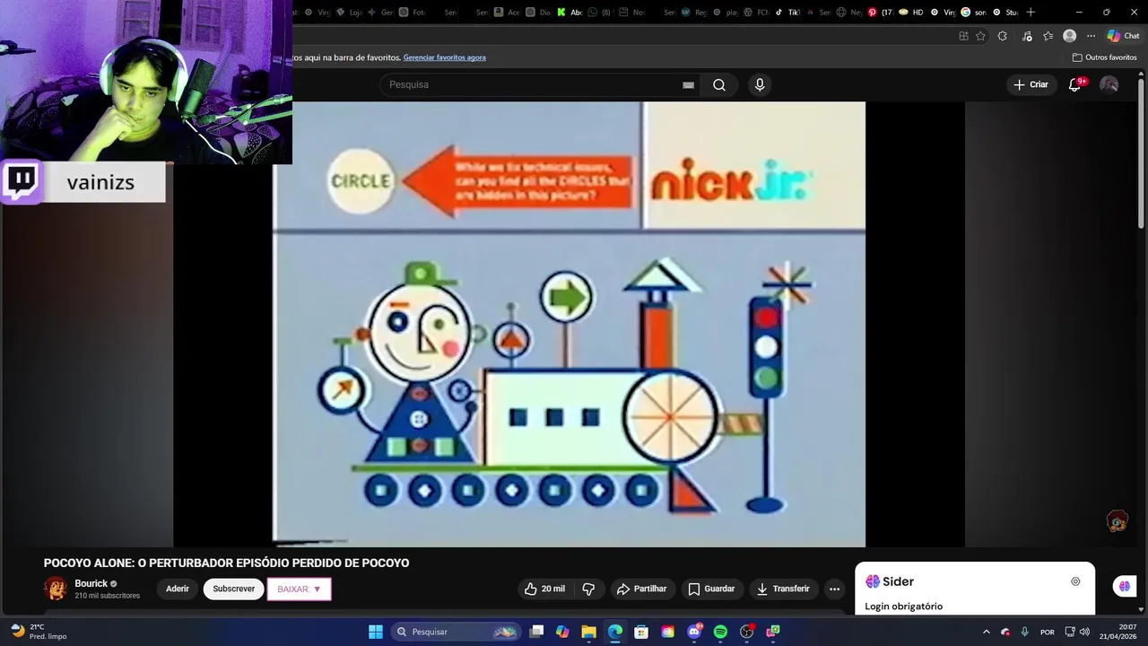Open the weather widget showing 21°C
The height and width of the screenshot is (646, 1148).
coord(39,632)
